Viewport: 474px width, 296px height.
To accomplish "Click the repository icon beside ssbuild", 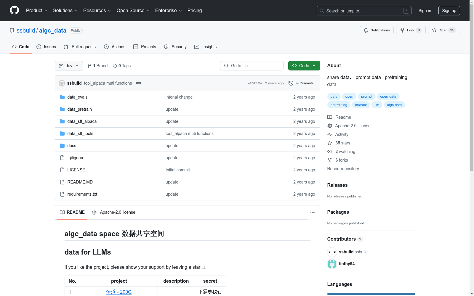I will pyautogui.click(x=12, y=30).
